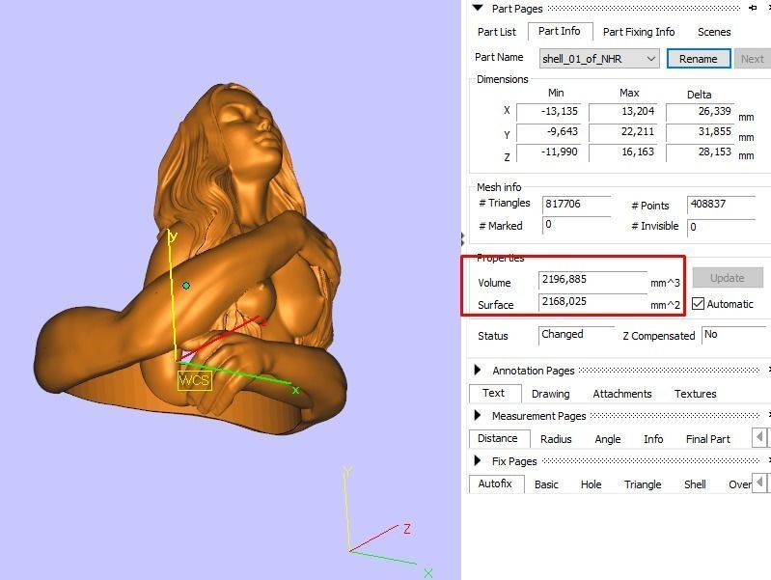The width and height of the screenshot is (771, 580).
Task: Select the Text annotation tab
Action: pyautogui.click(x=494, y=393)
